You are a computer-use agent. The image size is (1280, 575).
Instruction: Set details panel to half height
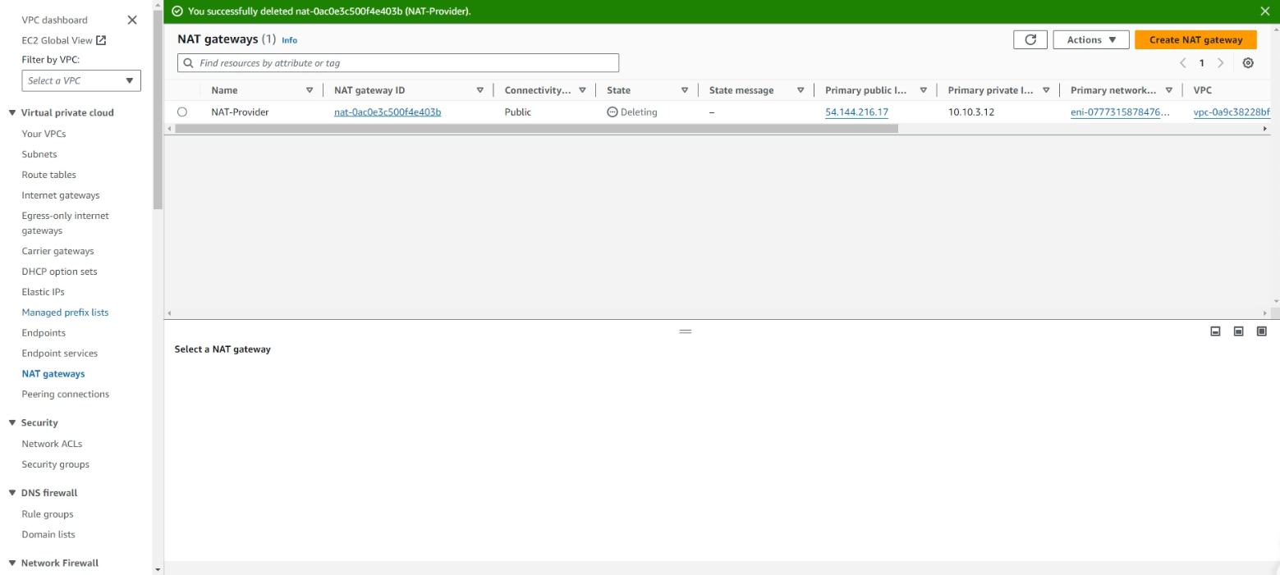(1238, 331)
